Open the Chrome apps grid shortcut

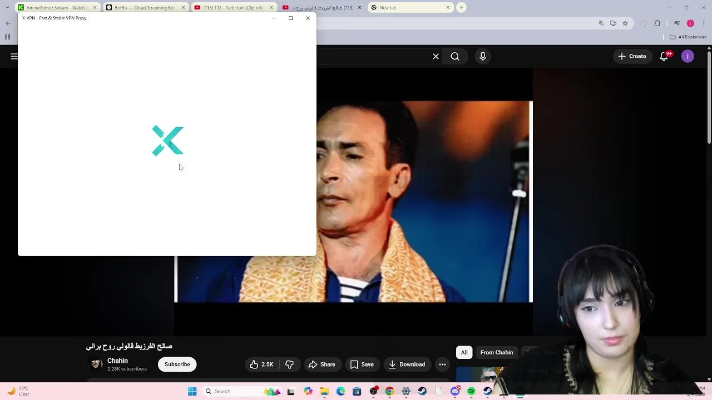(x=7, y=37)
